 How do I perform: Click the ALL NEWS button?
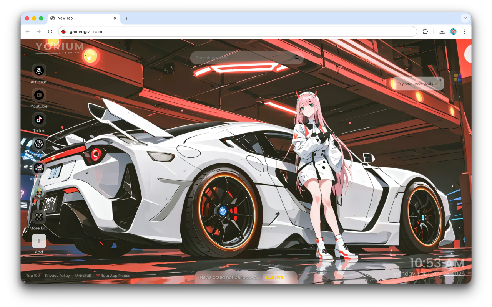click(274, 277)
